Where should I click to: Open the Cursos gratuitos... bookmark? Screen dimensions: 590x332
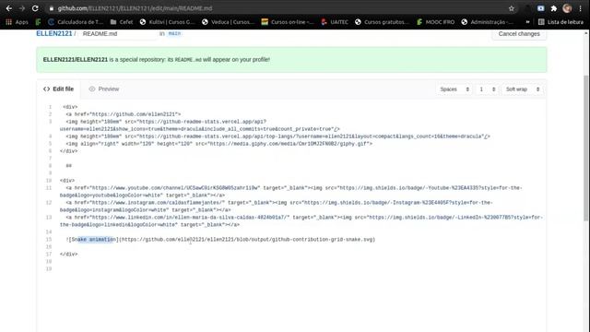tap(382, 22)
